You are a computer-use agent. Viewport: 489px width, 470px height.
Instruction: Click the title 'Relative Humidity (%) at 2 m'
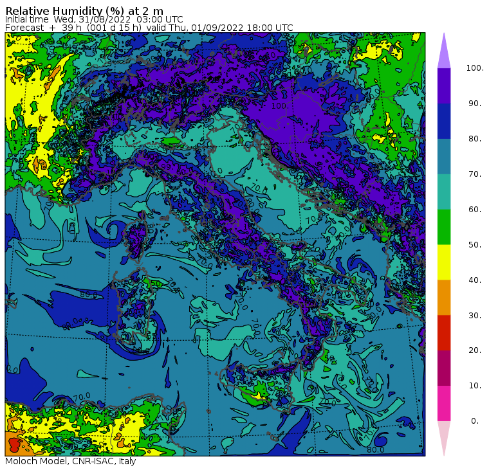coord(84,10)
